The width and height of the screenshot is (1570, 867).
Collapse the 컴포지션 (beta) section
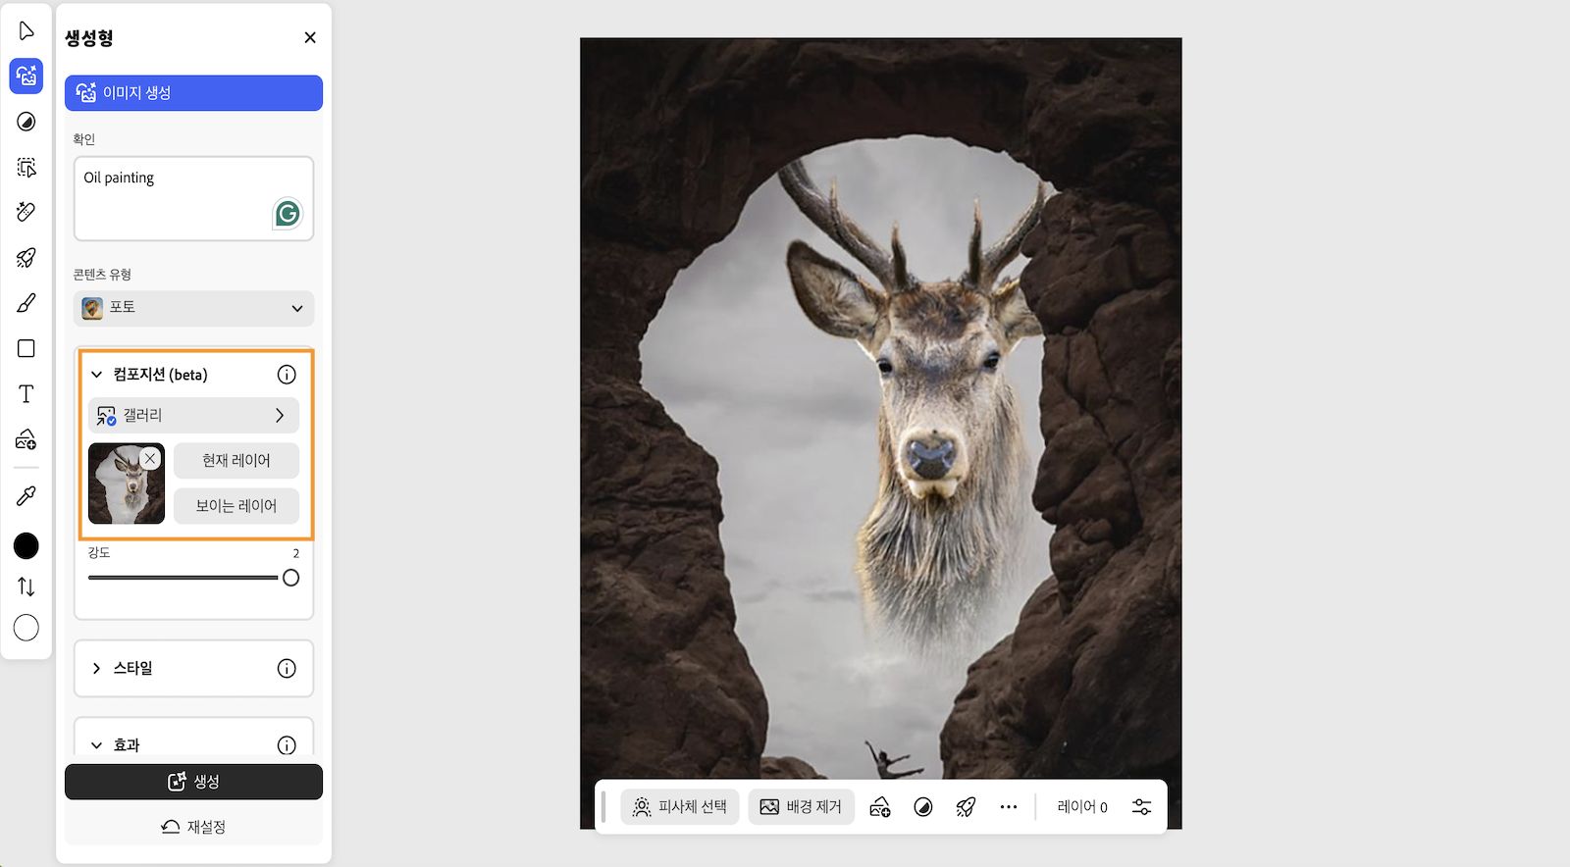[96, 375]
